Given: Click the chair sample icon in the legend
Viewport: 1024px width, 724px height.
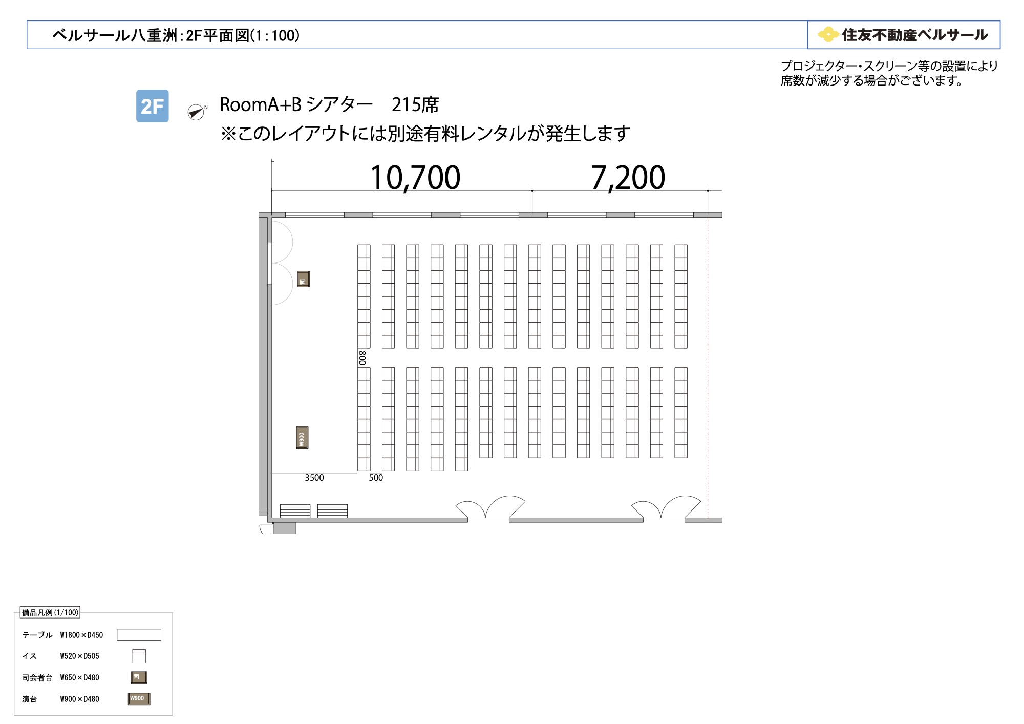Looking at the screenshot, I should 139,656.
